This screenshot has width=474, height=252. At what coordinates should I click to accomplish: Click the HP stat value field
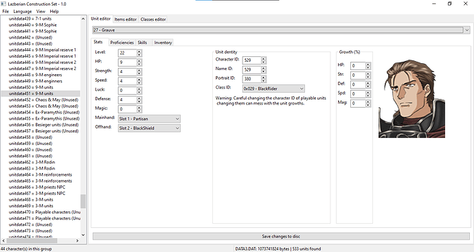(127, 62)
